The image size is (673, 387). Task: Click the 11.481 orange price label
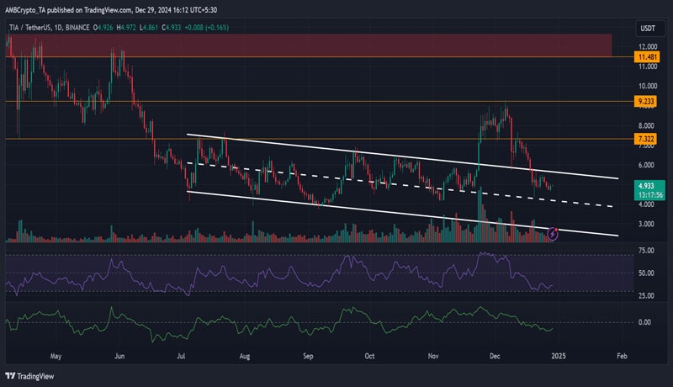647,57
